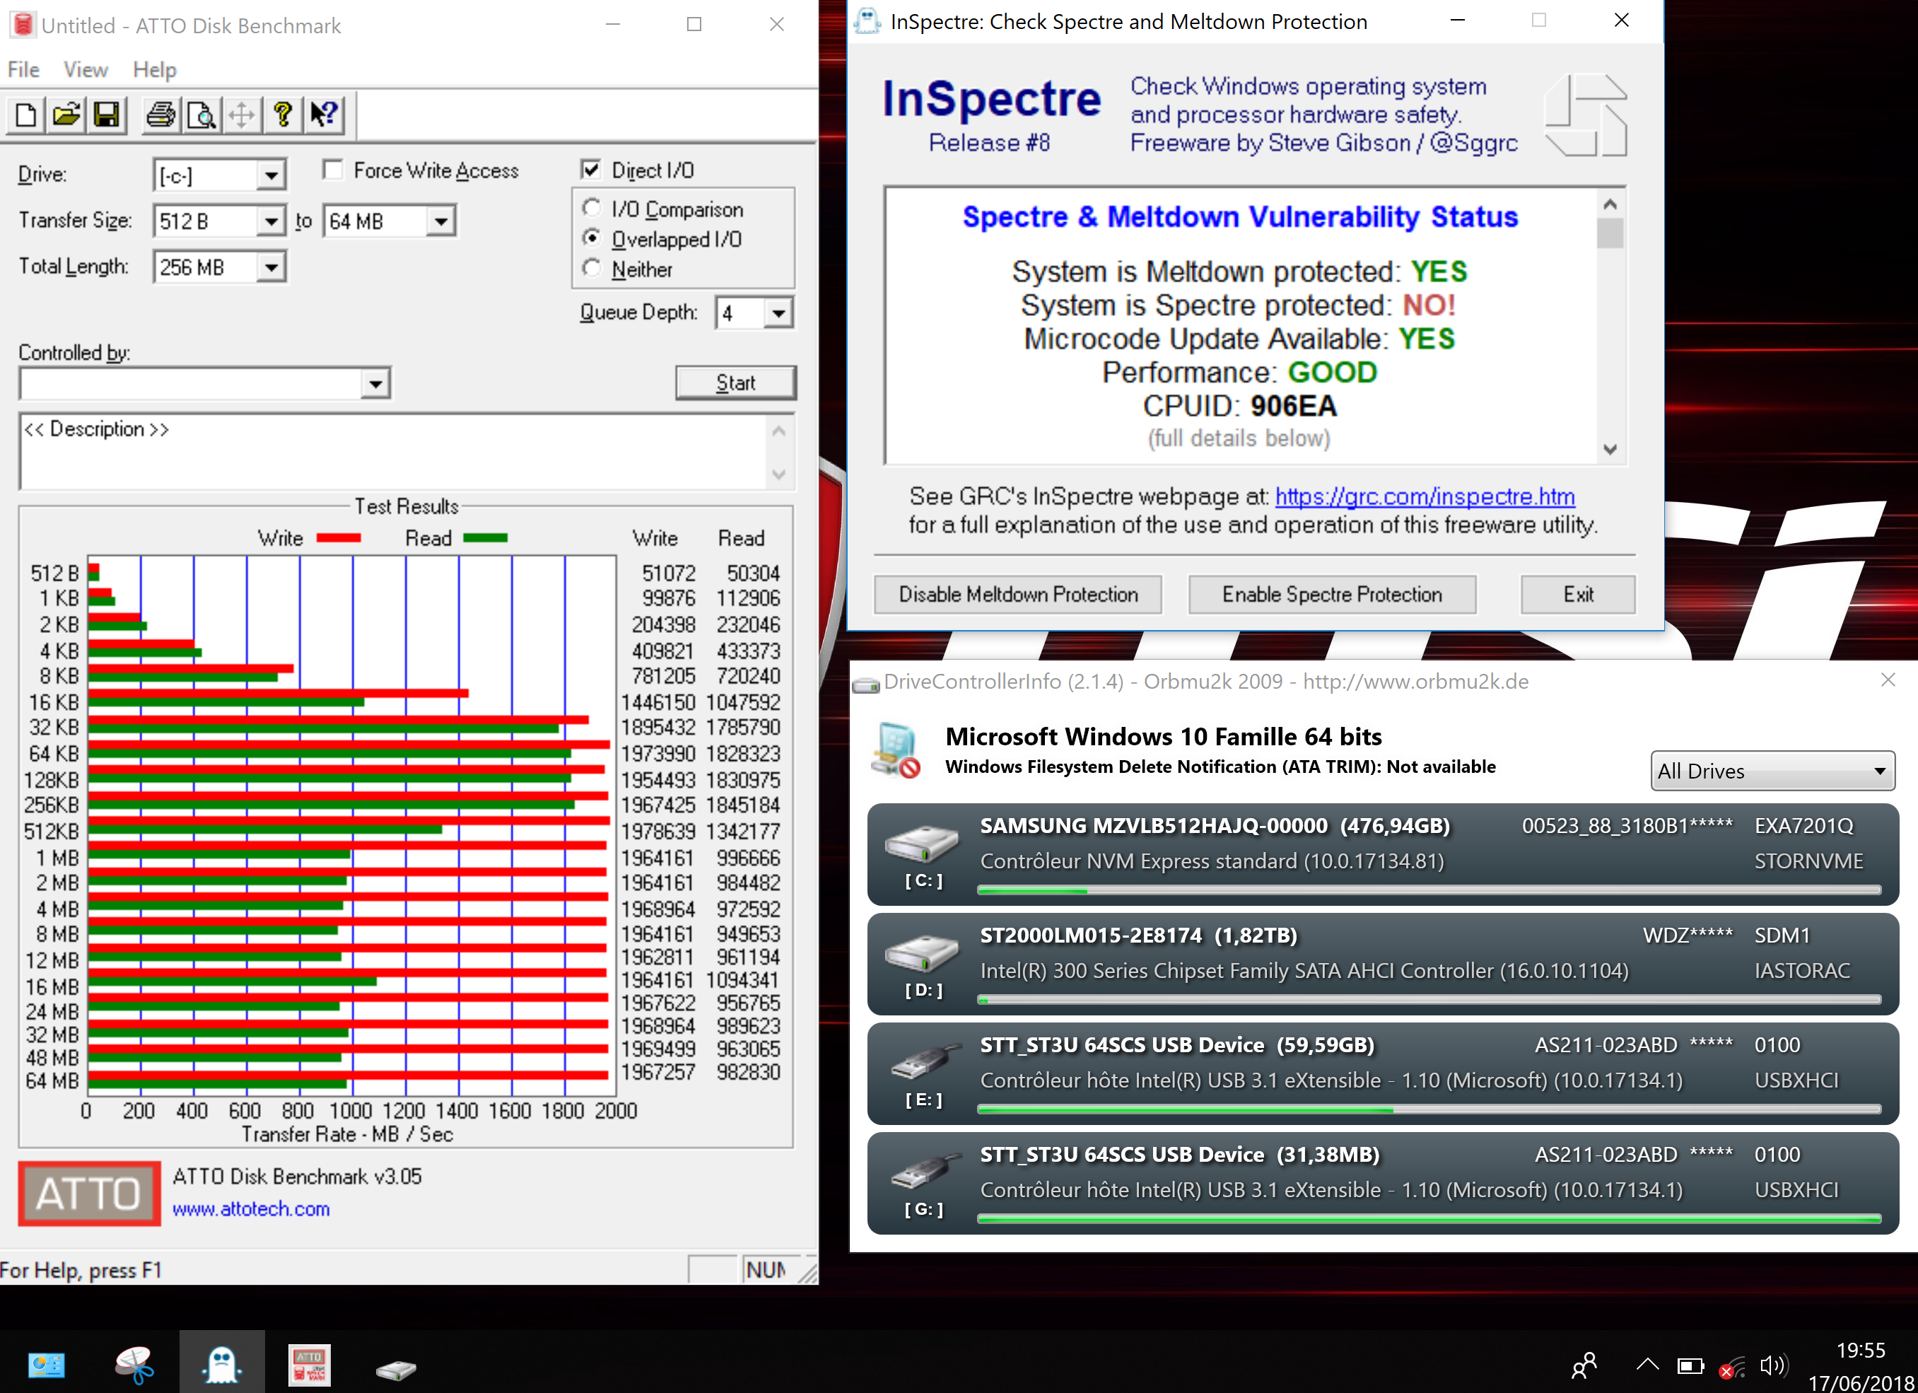
Task: Click the People icon in system tray
Action: point(1584,1364)
